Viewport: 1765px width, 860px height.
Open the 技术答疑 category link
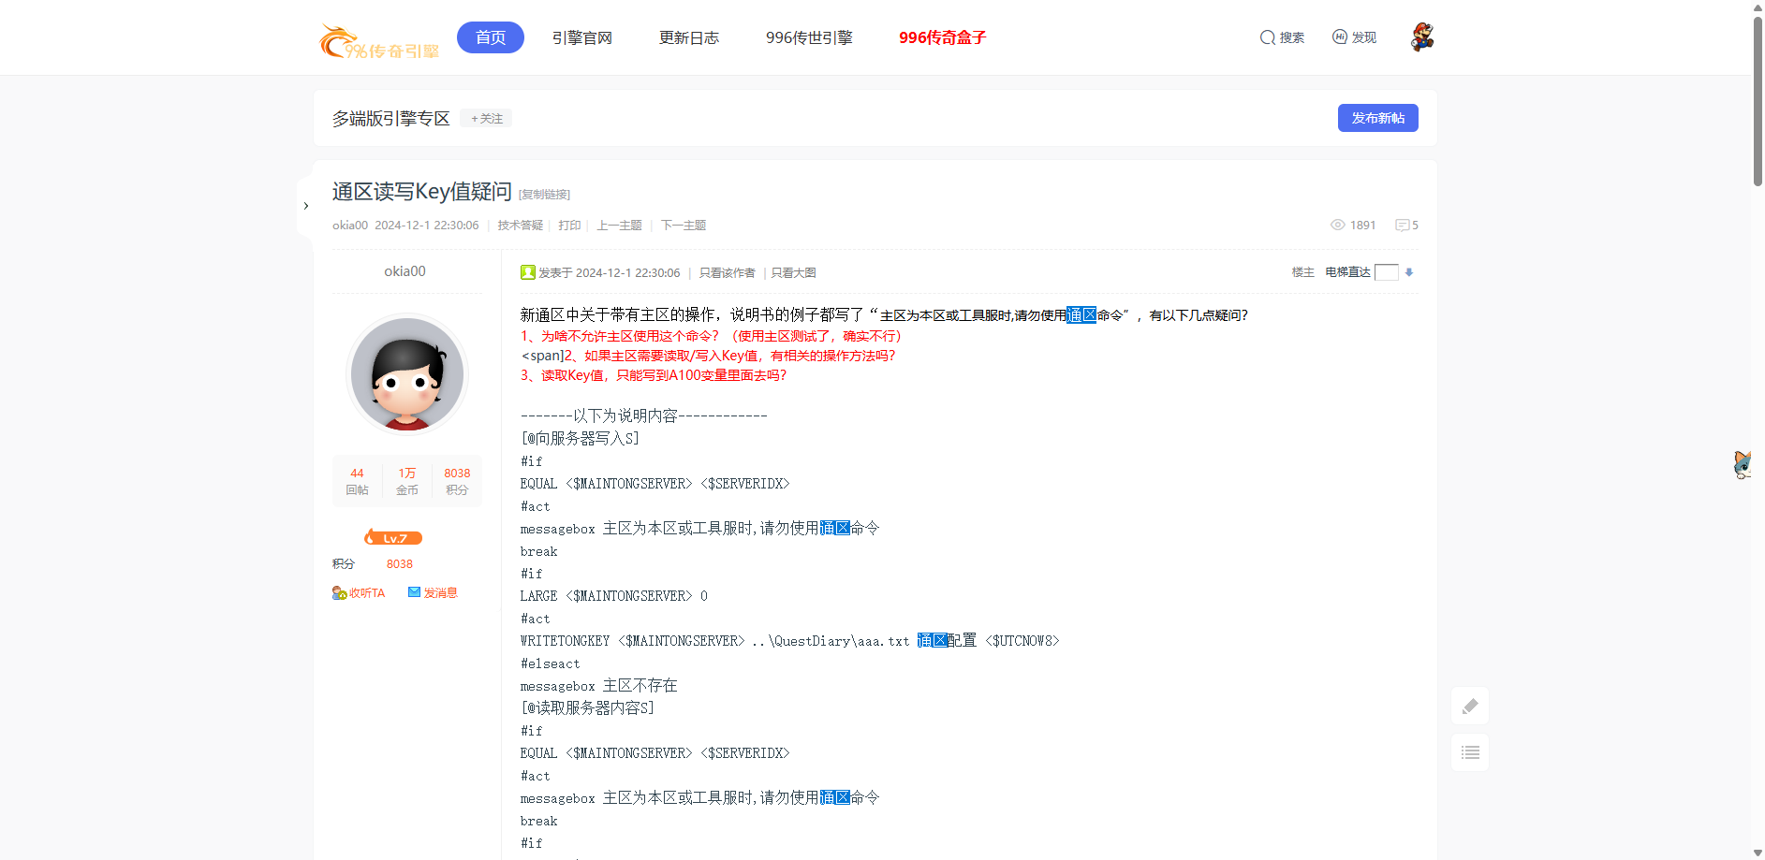coord(520,226)
